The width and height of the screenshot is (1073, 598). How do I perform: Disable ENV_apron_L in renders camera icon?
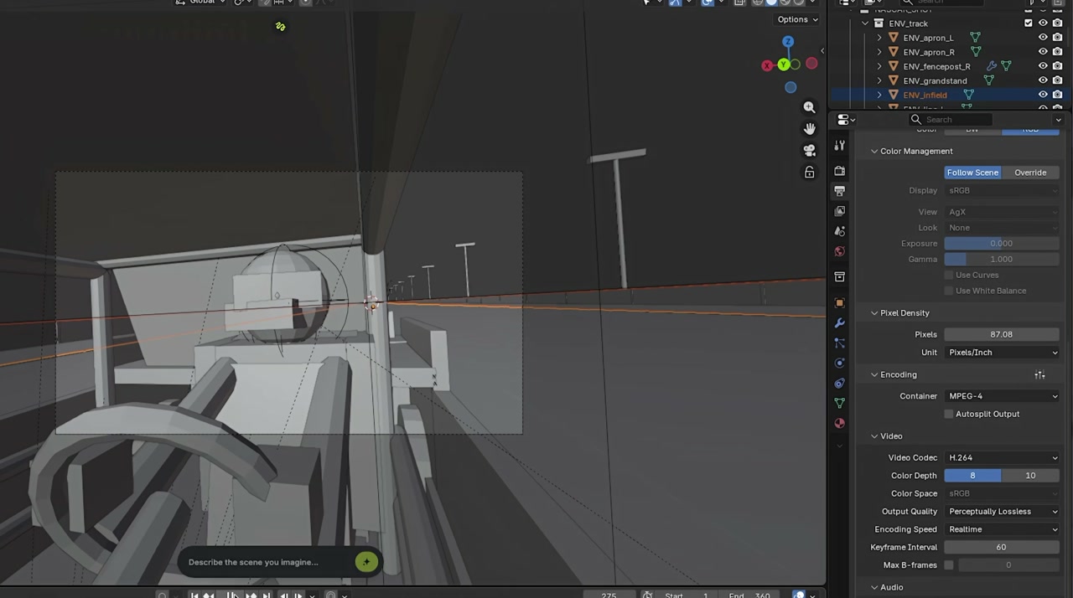coord(1057,38)
